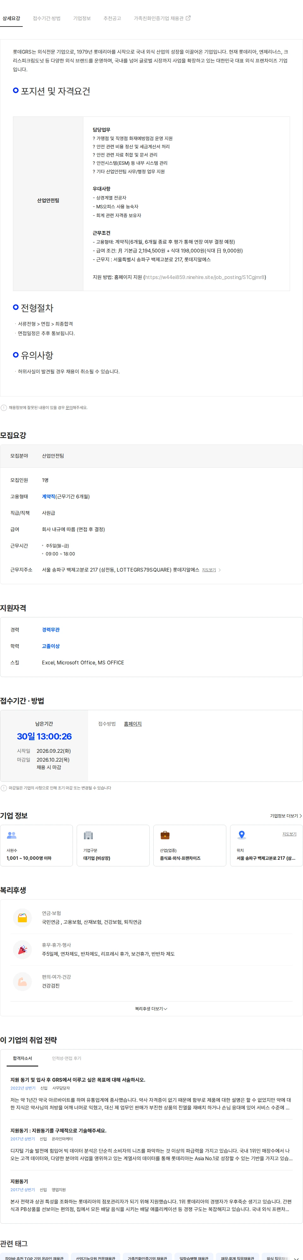This screenshot has width=303, height=1260.
Task: Click '주5일(월~금)' work schedule
Action: point(57,546)
